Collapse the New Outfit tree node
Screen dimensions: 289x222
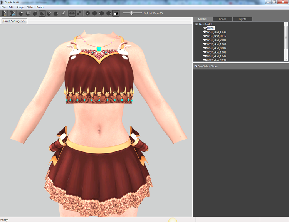197,24
